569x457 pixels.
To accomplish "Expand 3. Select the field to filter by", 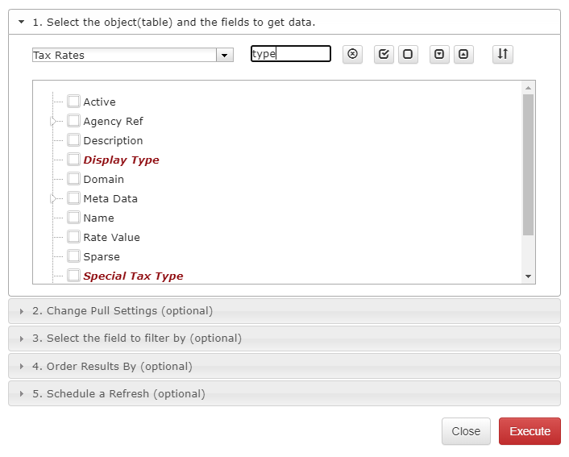I will click(284, 339).
